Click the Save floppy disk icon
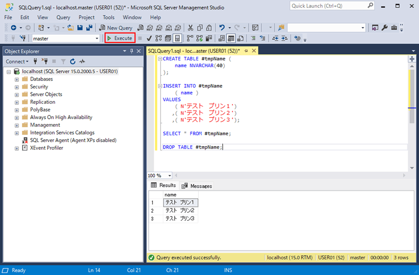Image resolution: width=419 pixels, height=275 pixels. point(80,28)
